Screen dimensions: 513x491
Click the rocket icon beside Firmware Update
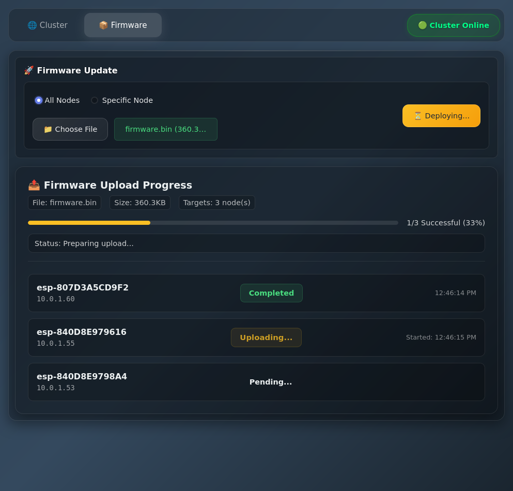[x=29, y=70]
